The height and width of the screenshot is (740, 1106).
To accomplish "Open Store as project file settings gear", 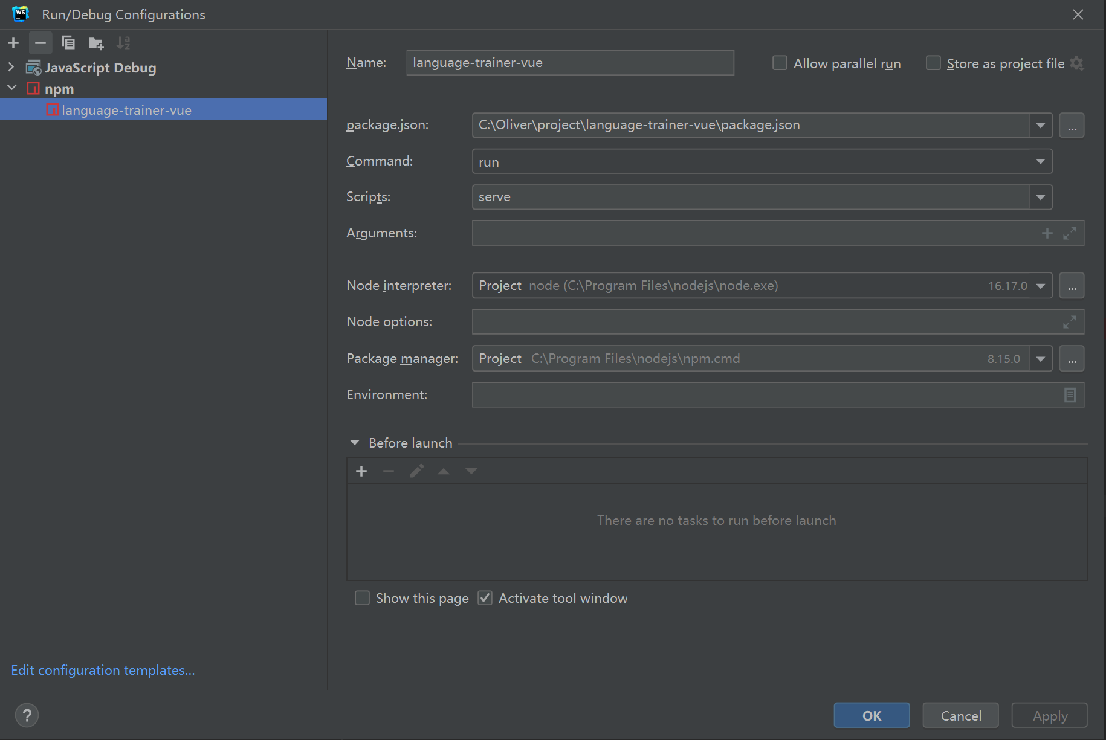I will [1077, 63].
